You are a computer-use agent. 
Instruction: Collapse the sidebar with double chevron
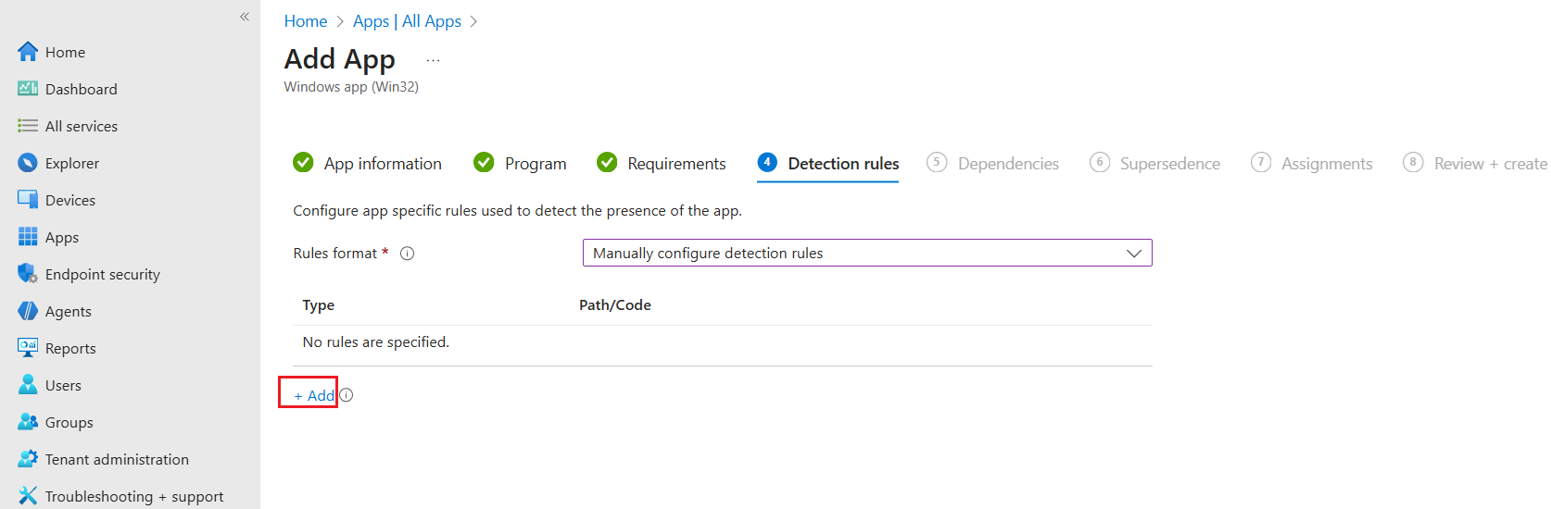click(x=245, y=17)
